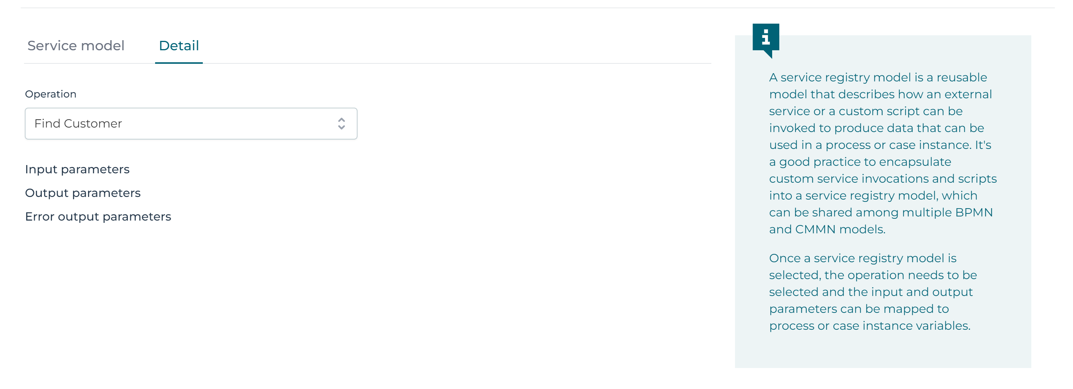Expand the Input parameters section
1073x389 pixels.
click(x=77, y=169)
